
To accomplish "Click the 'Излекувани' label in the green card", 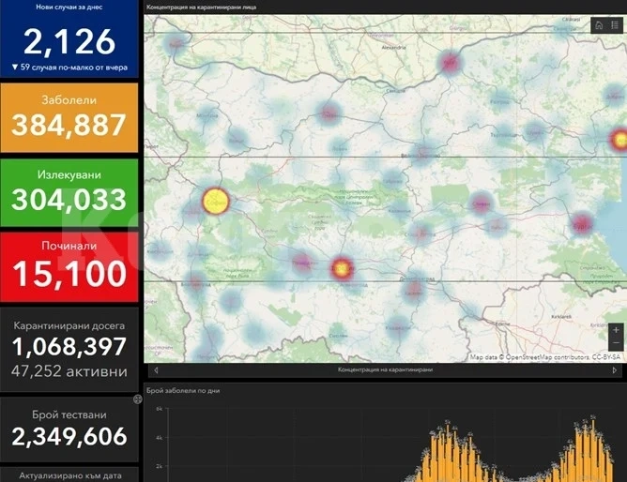I will pyautogui.click(x=69, y=174).
